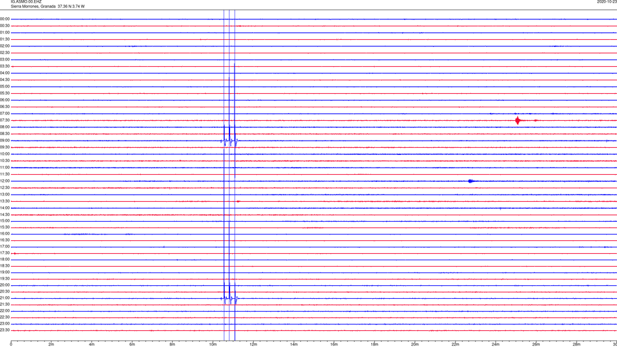617x347 pixels.
Task: Pick the 08:00 row label
Action: (4, 127)
